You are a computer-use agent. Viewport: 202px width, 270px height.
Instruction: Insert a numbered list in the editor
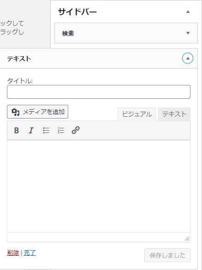(x=61, y=130)
